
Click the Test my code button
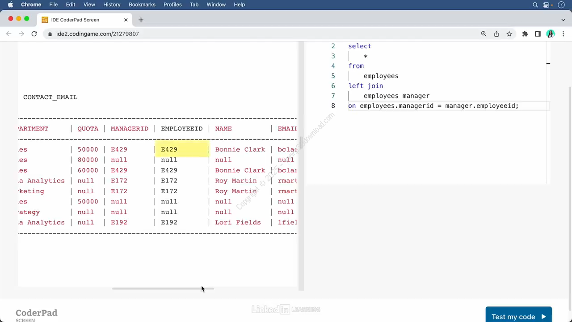pyautogui.click(x=519, y=316)
